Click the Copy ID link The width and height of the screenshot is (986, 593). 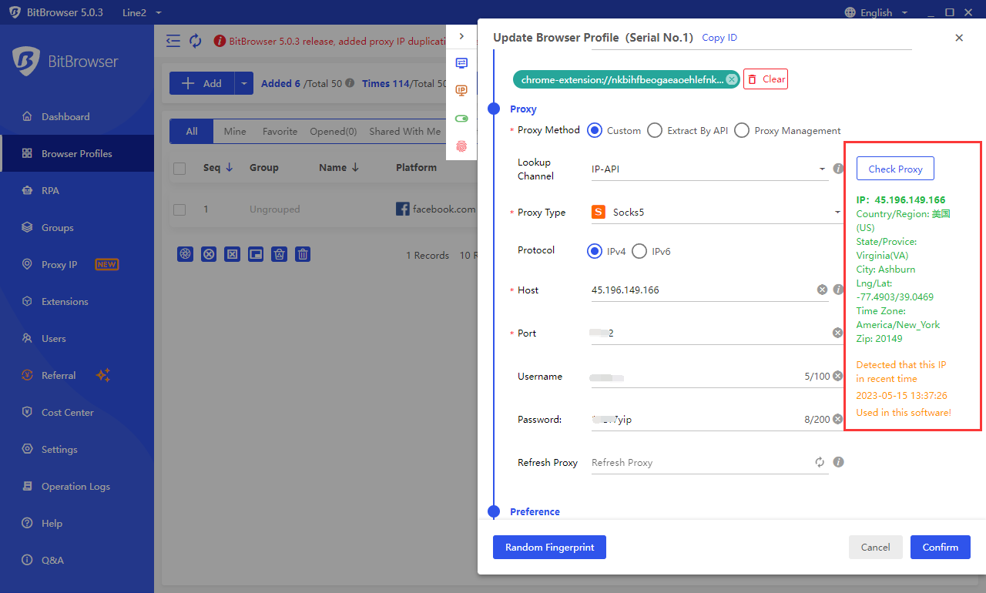719,37
